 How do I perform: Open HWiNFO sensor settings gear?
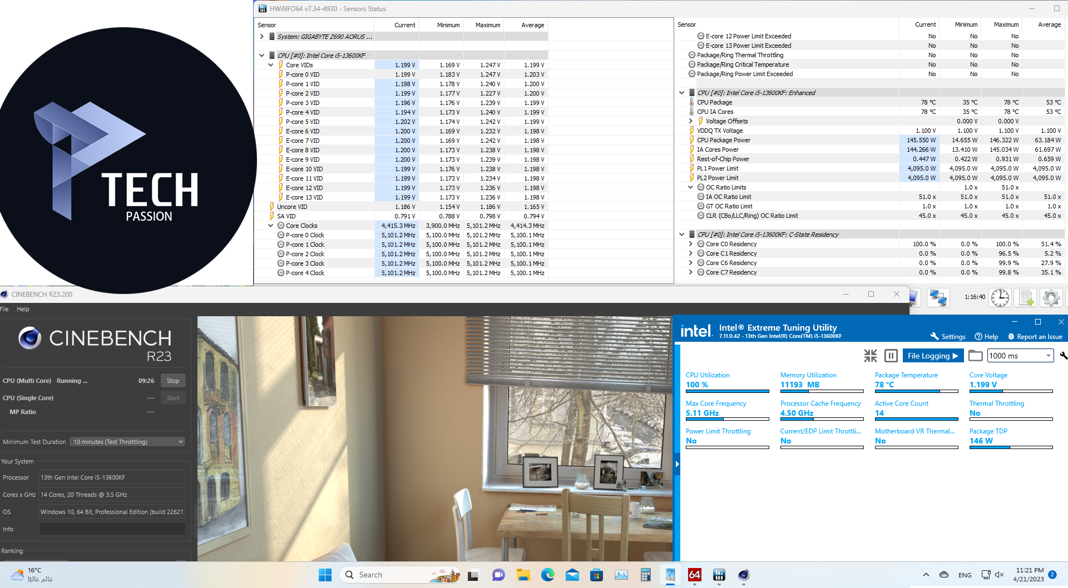[x=1051, y=298]
